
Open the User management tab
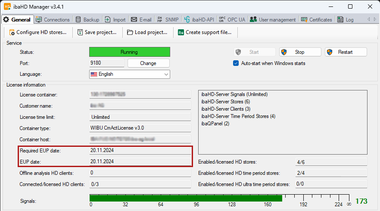pyautogui.click(x=273, y=20)
